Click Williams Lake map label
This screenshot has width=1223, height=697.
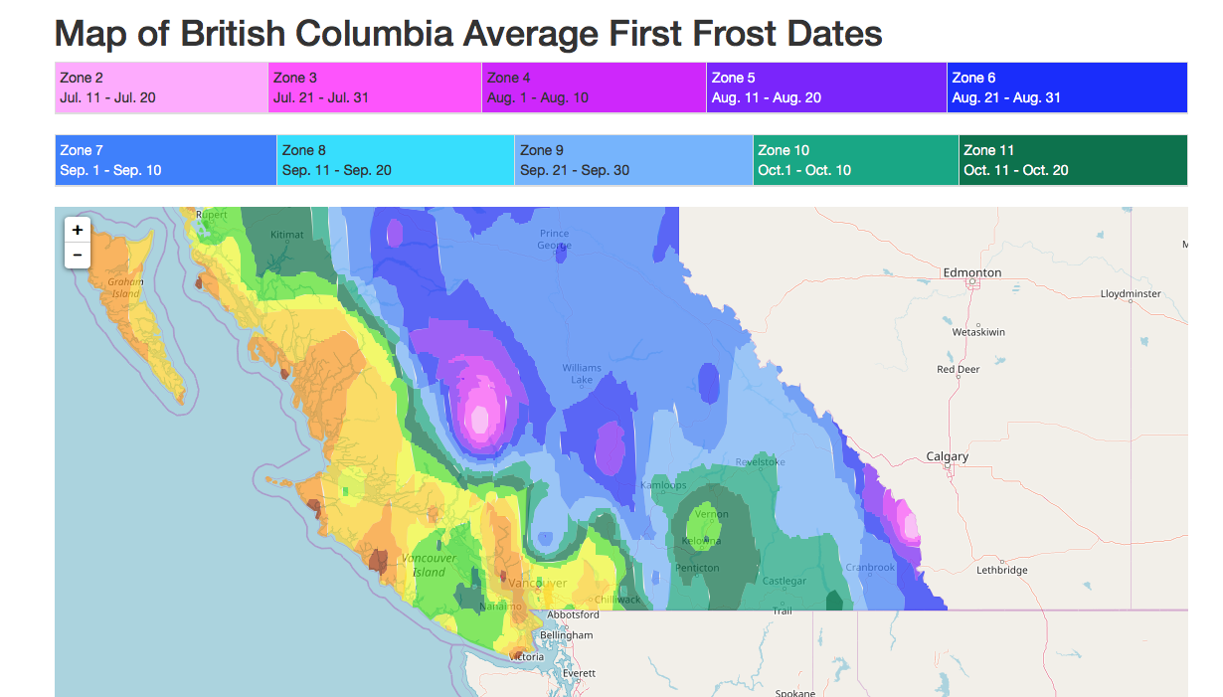pos(582,374)
